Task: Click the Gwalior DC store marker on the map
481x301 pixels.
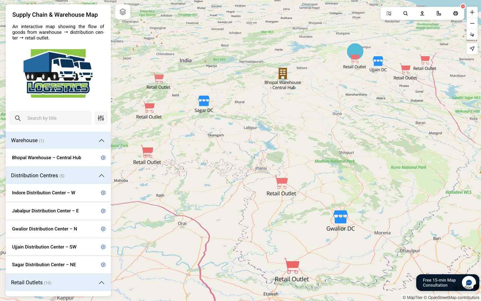Action: coord(340,217)
